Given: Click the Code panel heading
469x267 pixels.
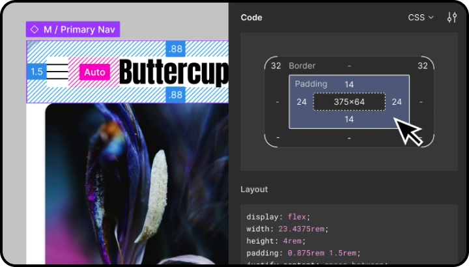Looking at the screenshot, I should (251, 18).
